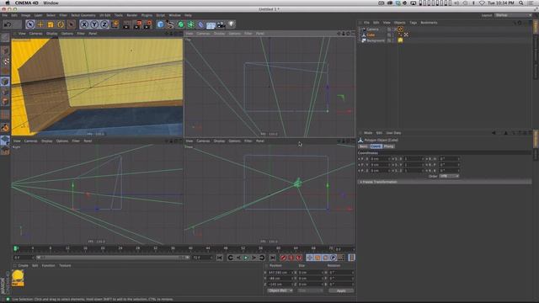Toggle the X axis lock
539x303 pixels.
pos(84,24)
